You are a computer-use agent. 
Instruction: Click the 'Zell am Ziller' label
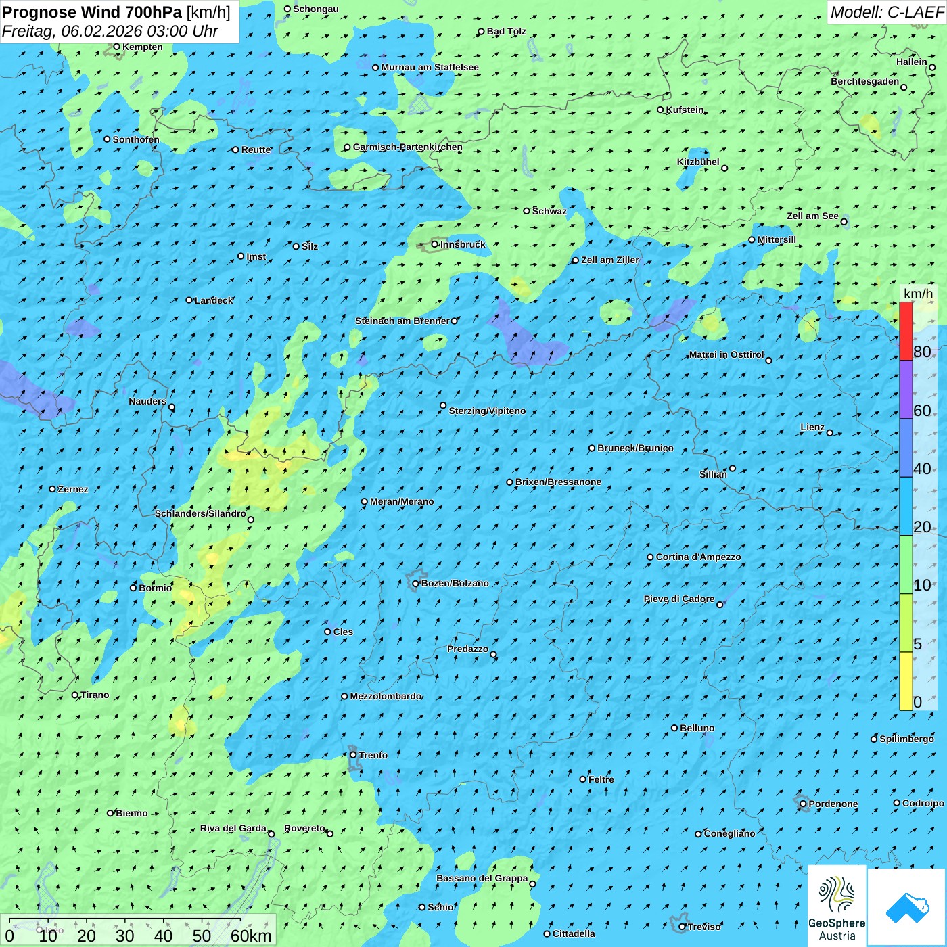[610, 260]
